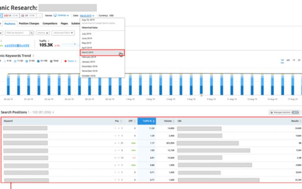Select February 2019 from historical data list
This screenshot has height=189, width=302.
point(89,57)
